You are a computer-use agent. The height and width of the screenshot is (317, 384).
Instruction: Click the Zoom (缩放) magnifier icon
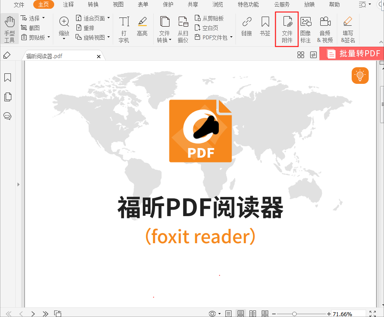[64, 21]
